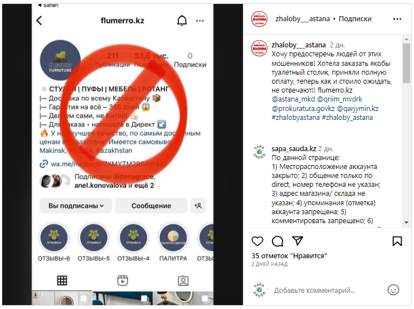Share the post with the paper plane icon
This screenshot has height=309, width=414.
[x=298, y=241]
